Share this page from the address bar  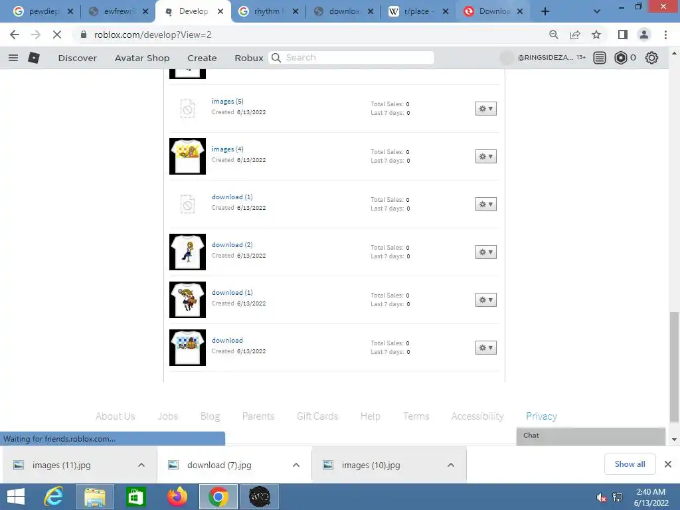pyautogui.click(x=575, y=35)
